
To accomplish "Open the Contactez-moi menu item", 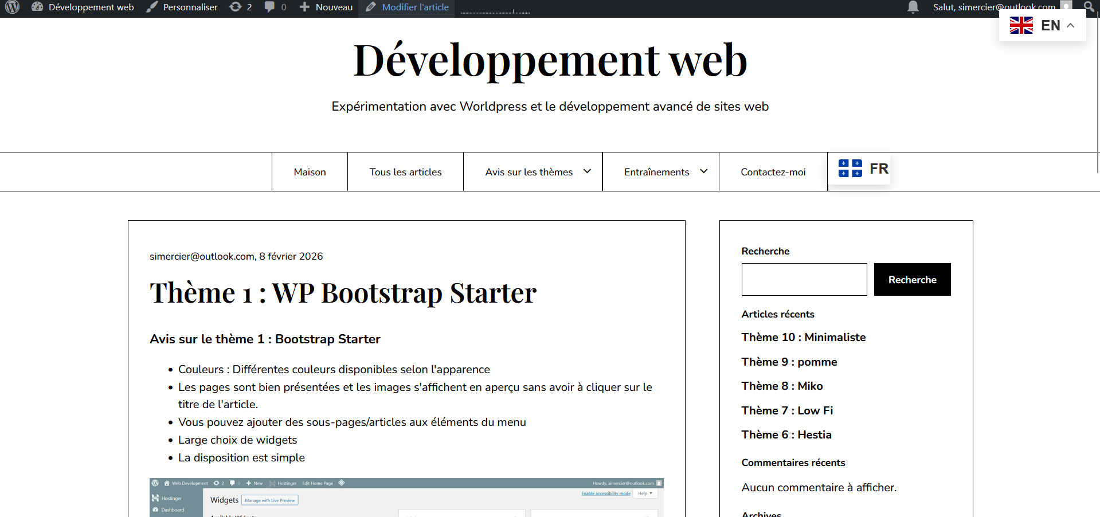I will coord(773,172).
